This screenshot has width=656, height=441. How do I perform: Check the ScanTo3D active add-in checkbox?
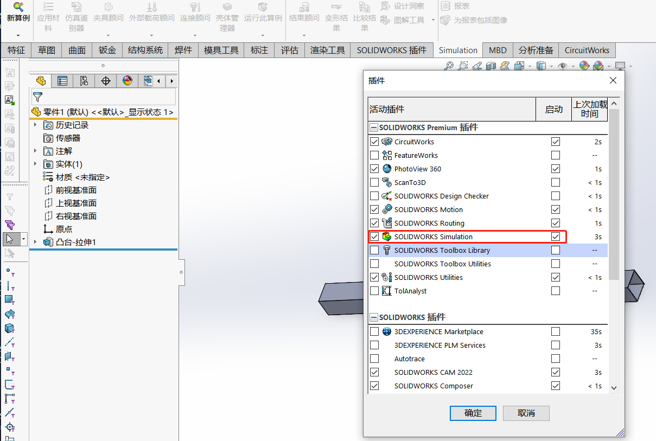tap(374, 182)
